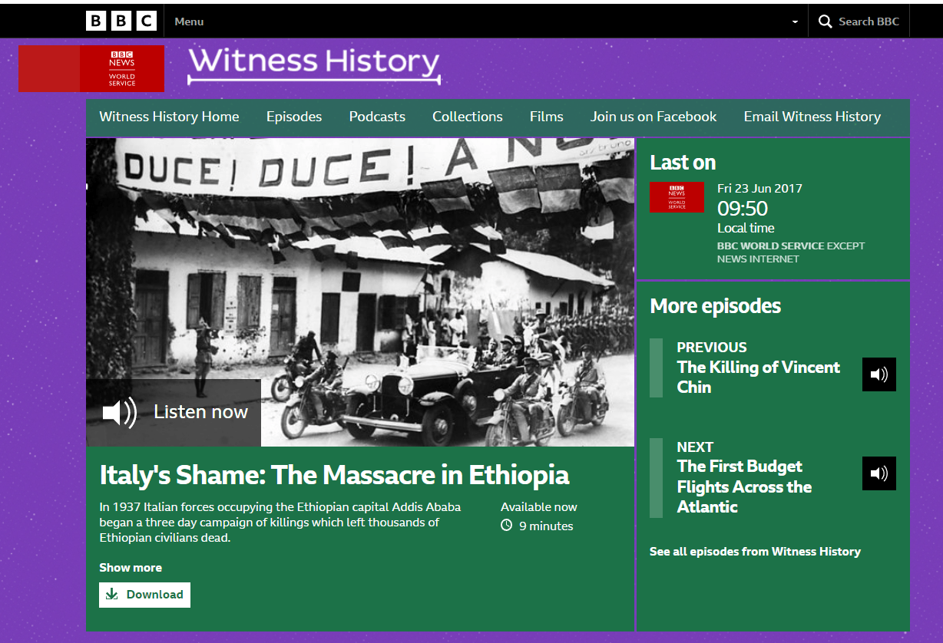Download the episode audio
The image size is (943, 643).
[144, 595]
